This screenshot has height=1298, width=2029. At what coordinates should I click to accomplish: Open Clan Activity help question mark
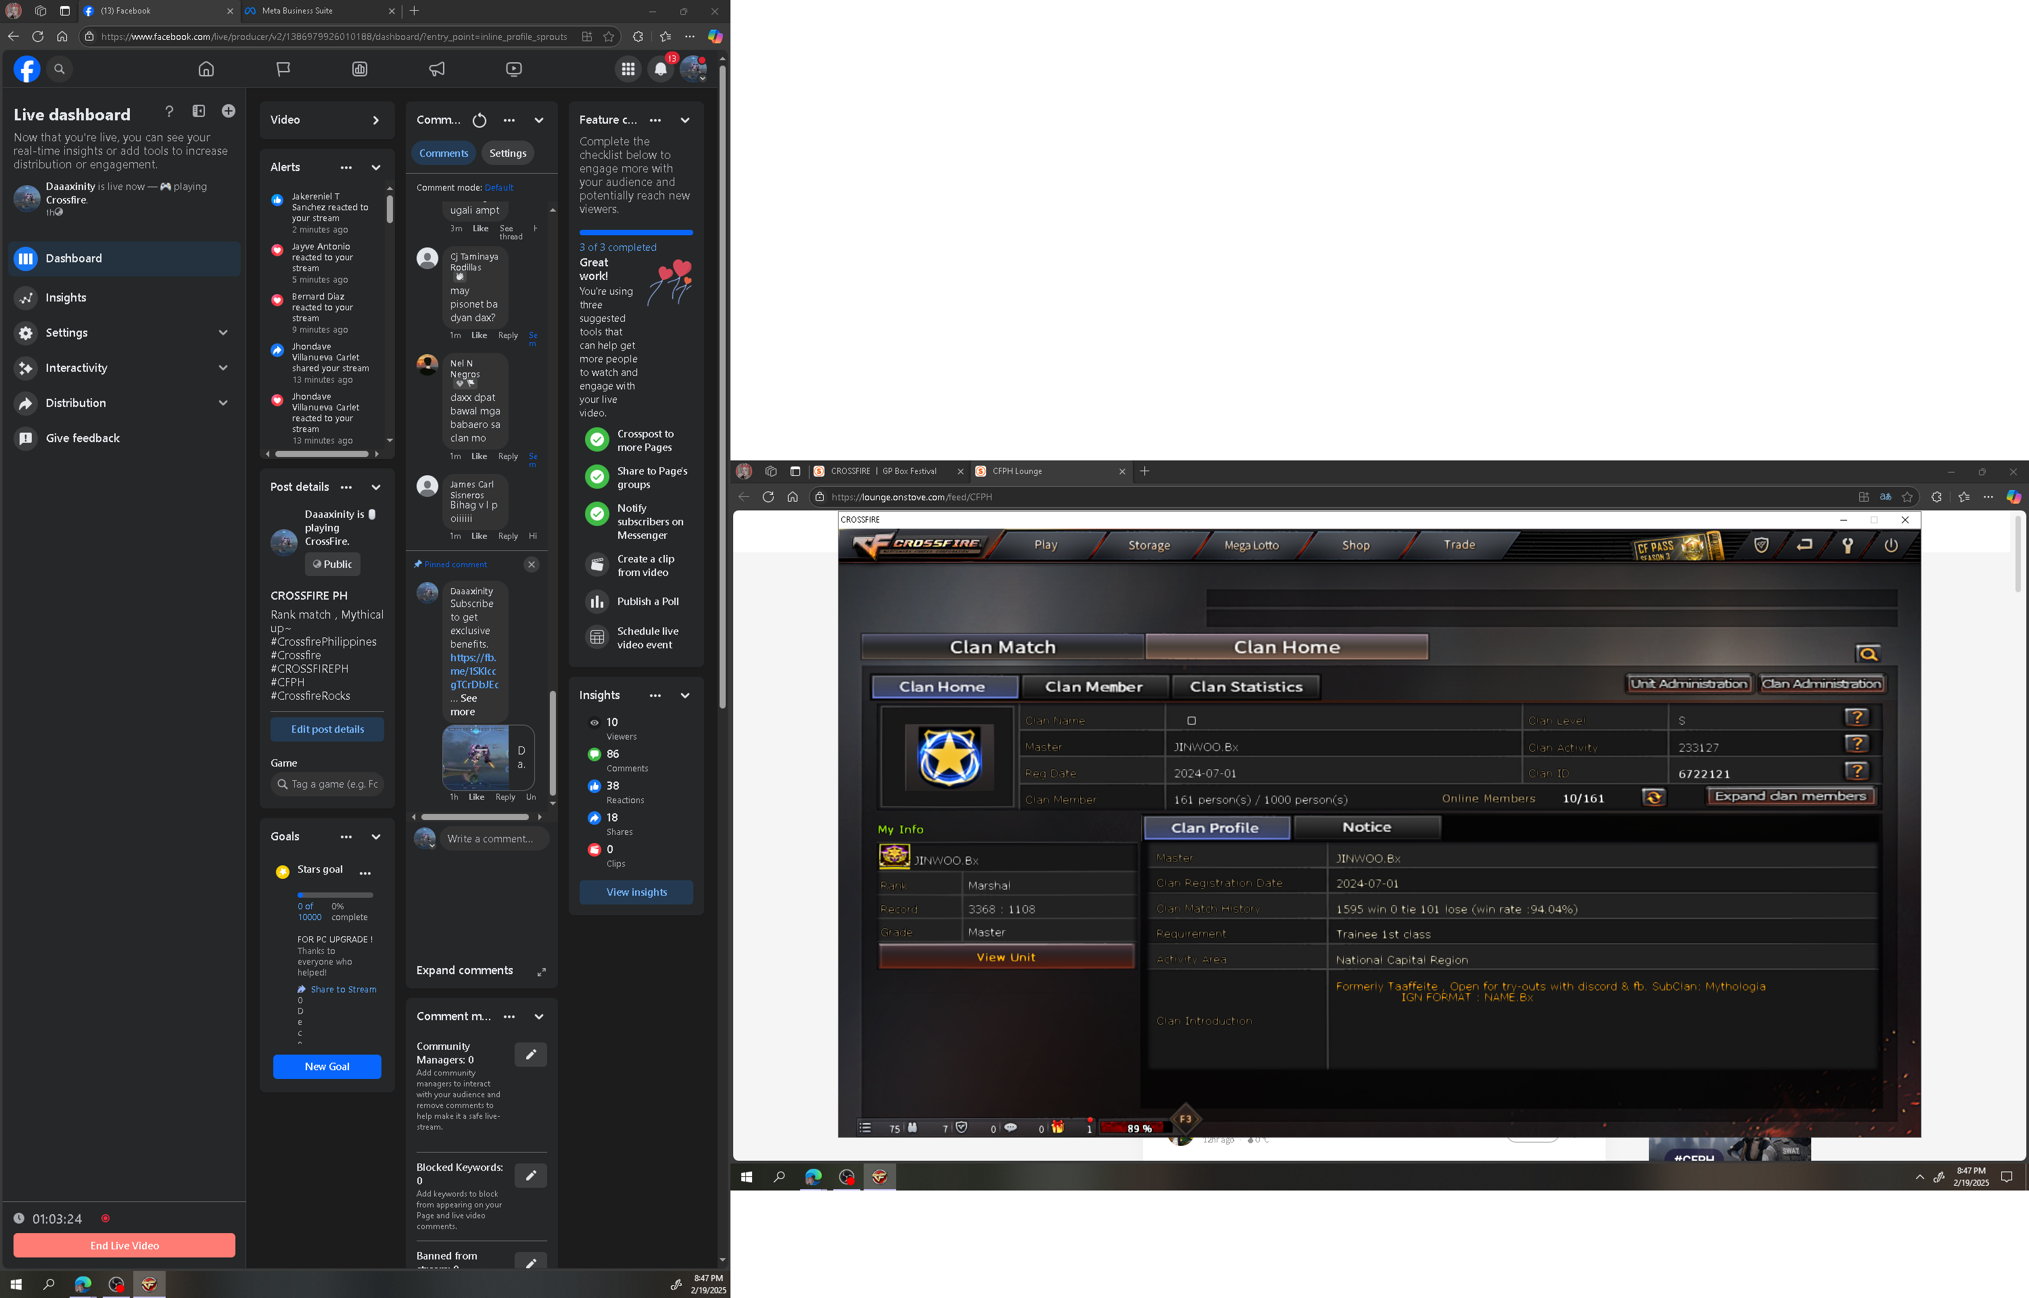pyautogui.click(x=1856, y=744)
